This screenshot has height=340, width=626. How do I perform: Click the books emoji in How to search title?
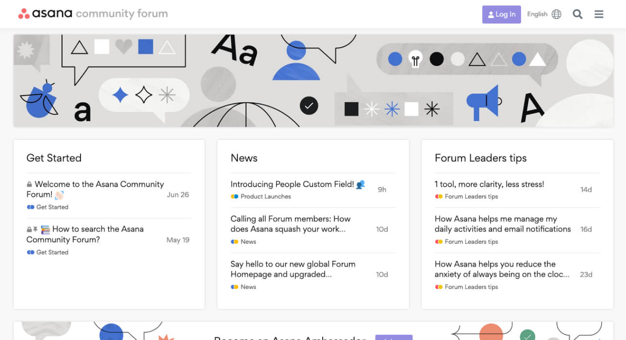[x=45, y=229]
